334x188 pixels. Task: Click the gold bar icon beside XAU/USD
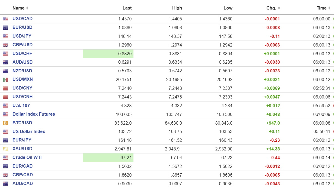tap(5, 149)
